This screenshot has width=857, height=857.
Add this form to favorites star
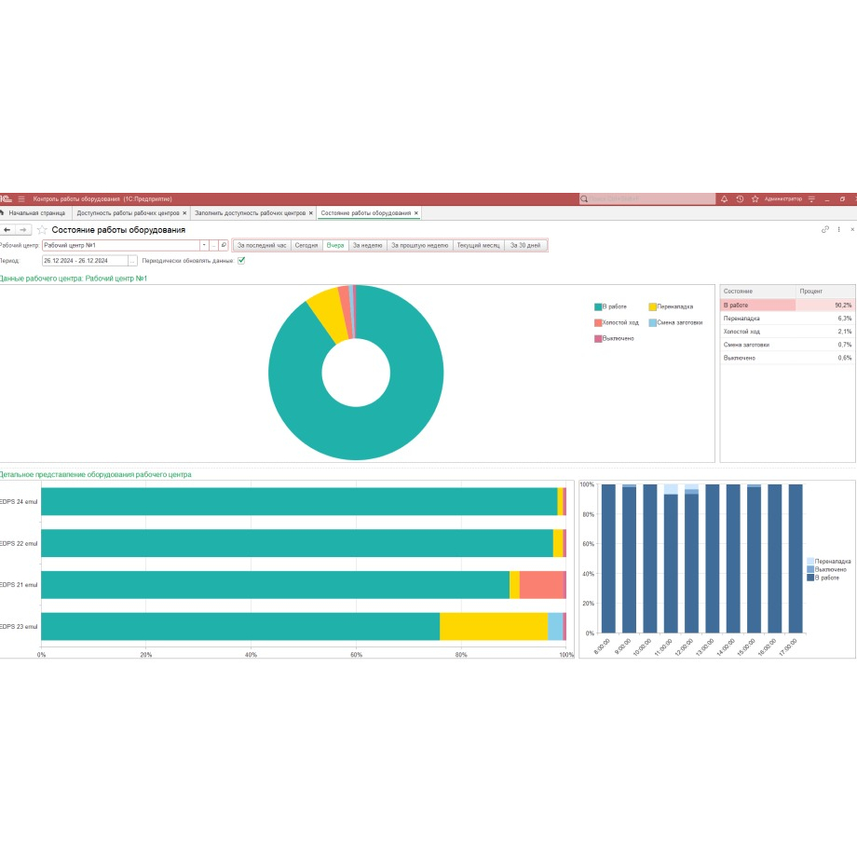[42, 230]
